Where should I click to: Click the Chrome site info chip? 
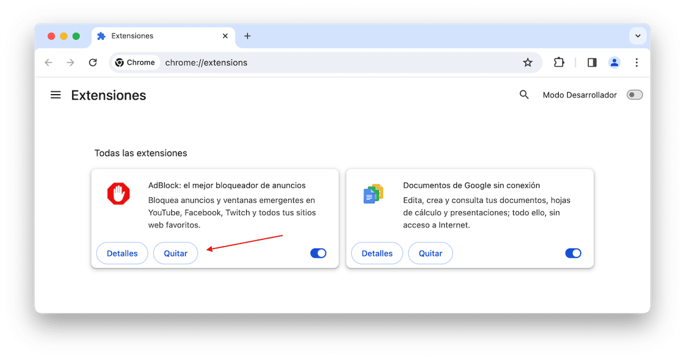[135, 63]
